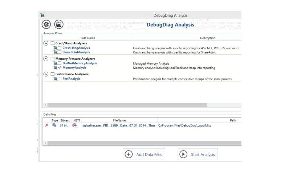Click the CrashHangAnalysis description about ASP.NET, WCF, IIS

click(186, 48)
